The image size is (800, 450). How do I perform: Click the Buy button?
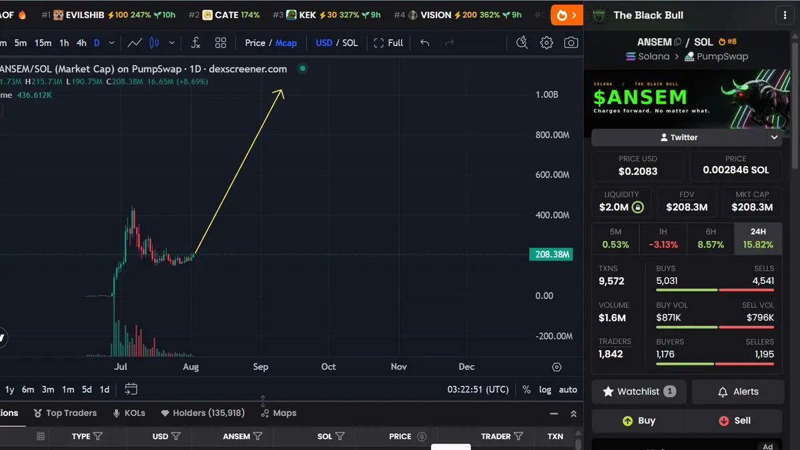pos(639,421)
